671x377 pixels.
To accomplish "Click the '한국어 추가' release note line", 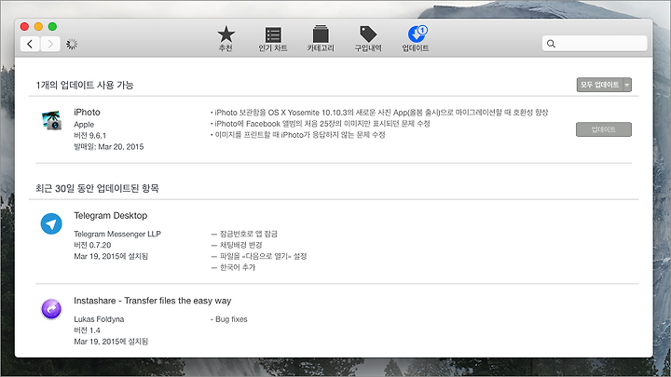I will click(x=233, y=267).
